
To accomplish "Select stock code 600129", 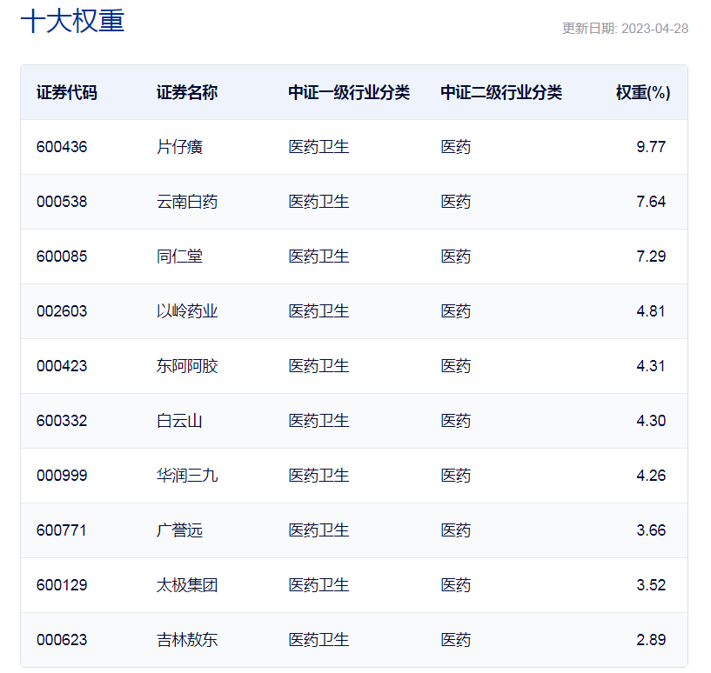I will (x=62, y=585).
